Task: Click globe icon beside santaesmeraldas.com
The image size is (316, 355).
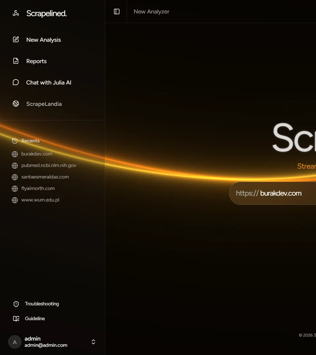Action: 15,177
